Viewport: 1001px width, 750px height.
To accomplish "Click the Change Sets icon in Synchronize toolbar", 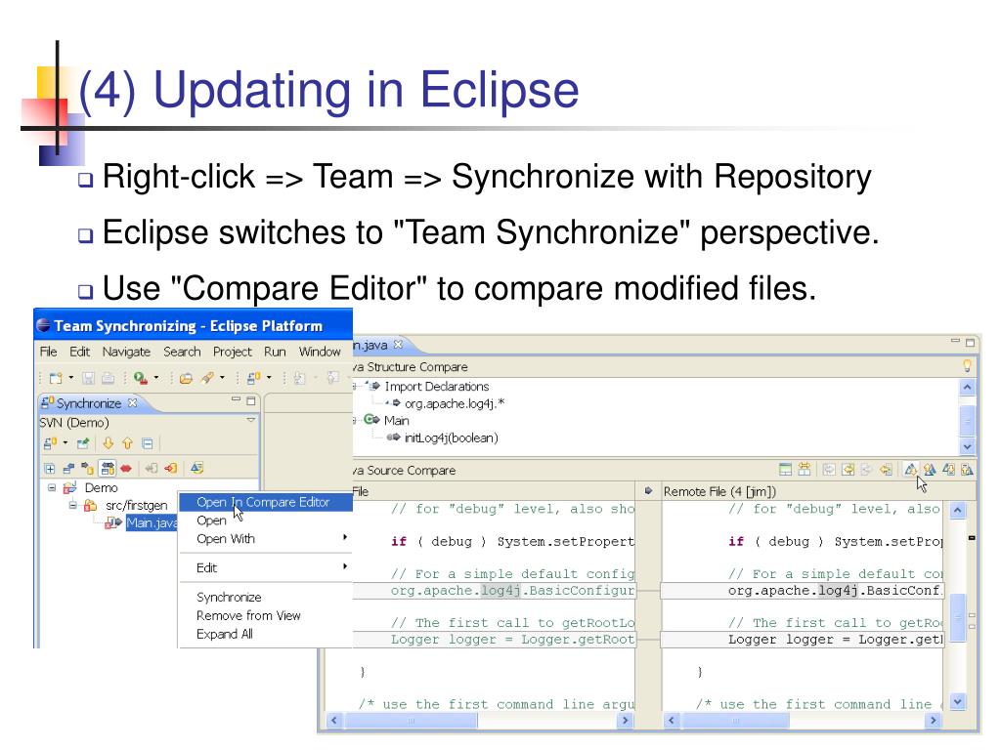I will click(196, 469).
